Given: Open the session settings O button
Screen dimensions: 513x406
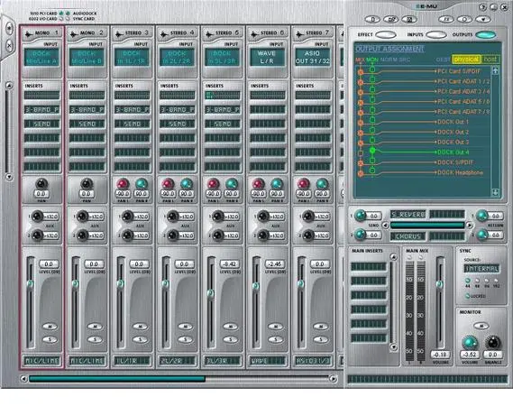Looking at the screenshot, I should [464, 19].
